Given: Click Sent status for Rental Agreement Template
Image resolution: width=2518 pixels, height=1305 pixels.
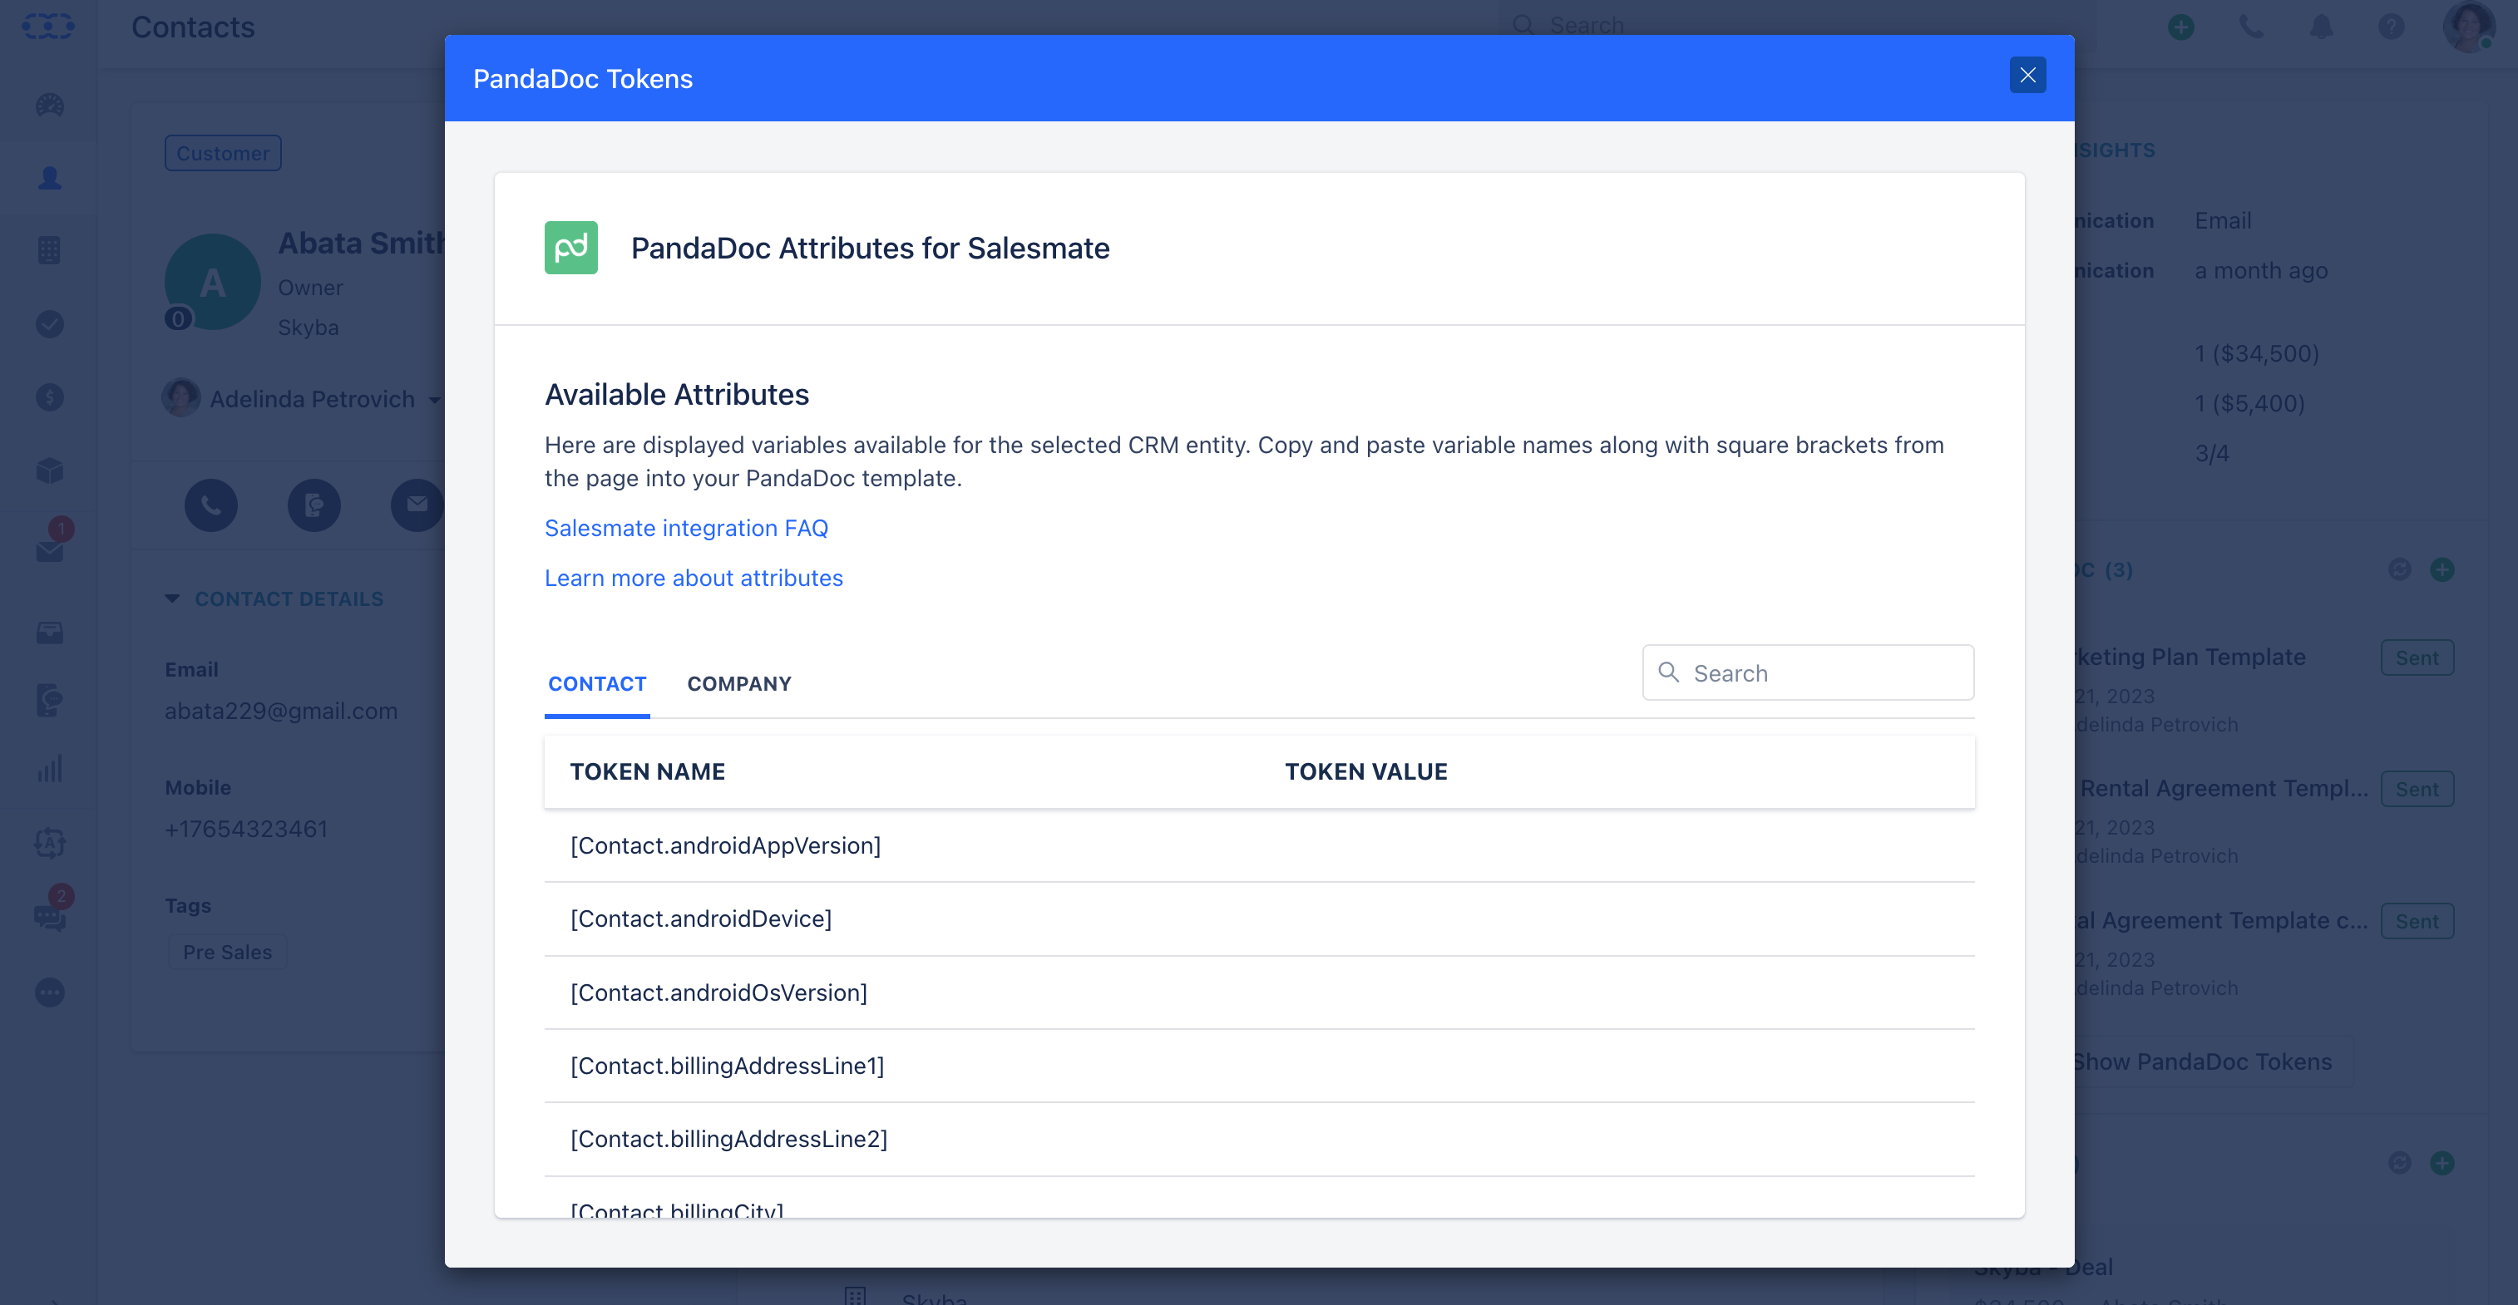Looking at the screenshot, I should pyautogui.click(x=2417, y=790).
